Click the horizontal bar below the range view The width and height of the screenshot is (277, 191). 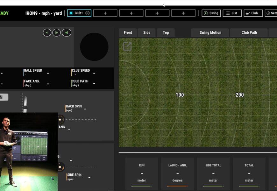point(198,152)
